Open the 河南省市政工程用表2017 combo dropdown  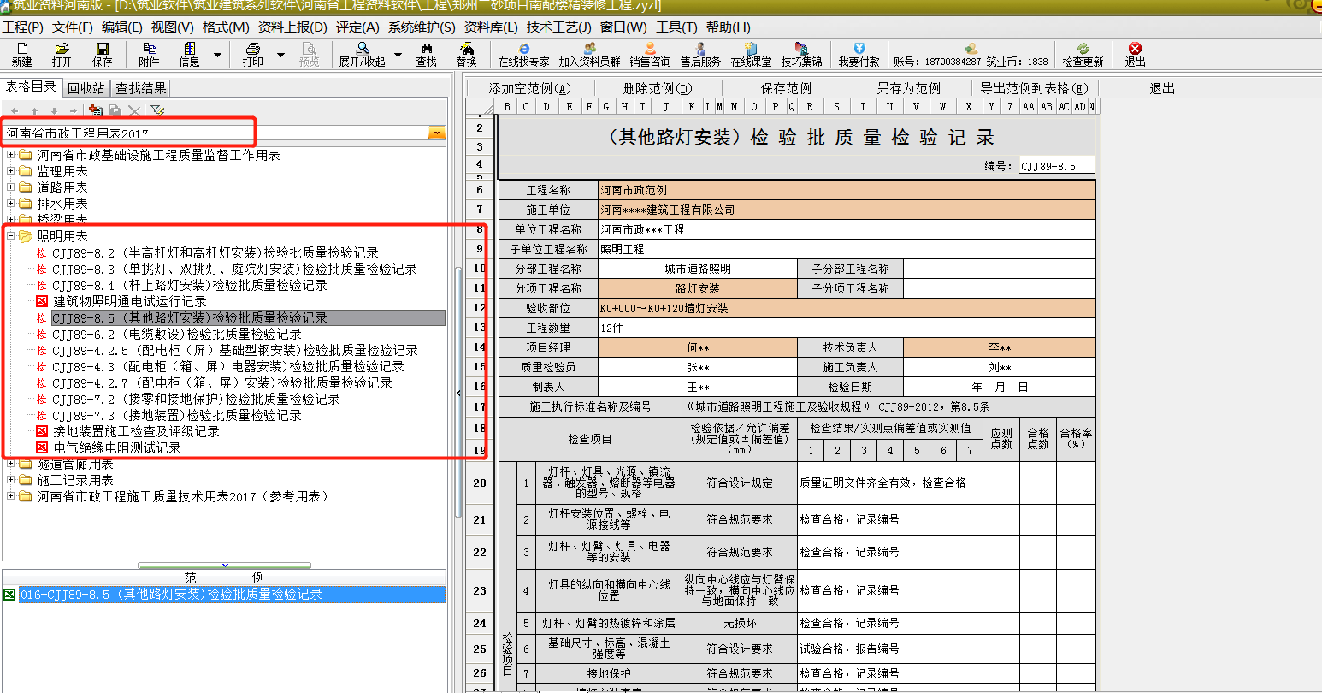(x=436, y=133)
